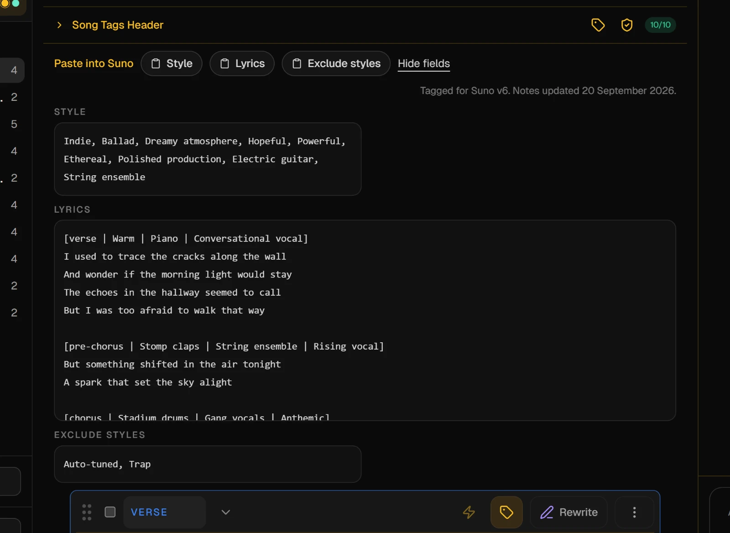Click the highlighted tag icon on VERSE row
This screenshot has height=533, width=730.
(506, 512)
